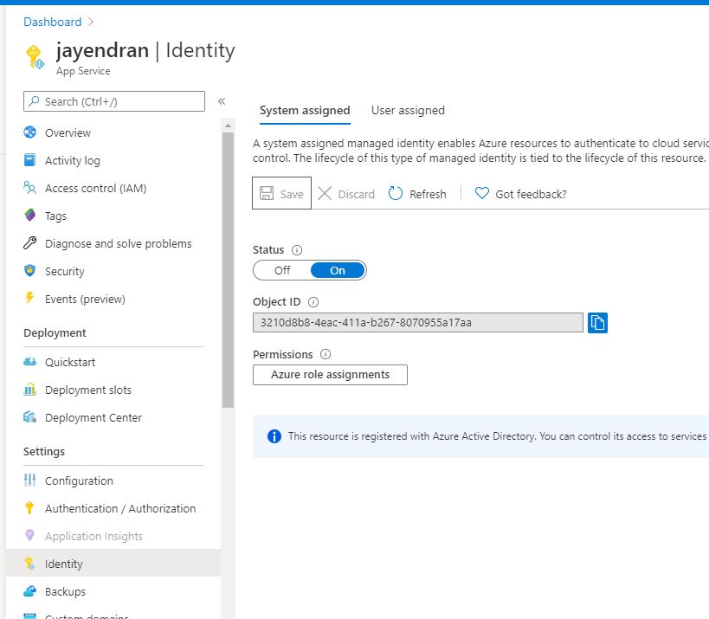Click the Search (Ctrl+/) input field
Viewport: 709px width, 619px height.
114,101
